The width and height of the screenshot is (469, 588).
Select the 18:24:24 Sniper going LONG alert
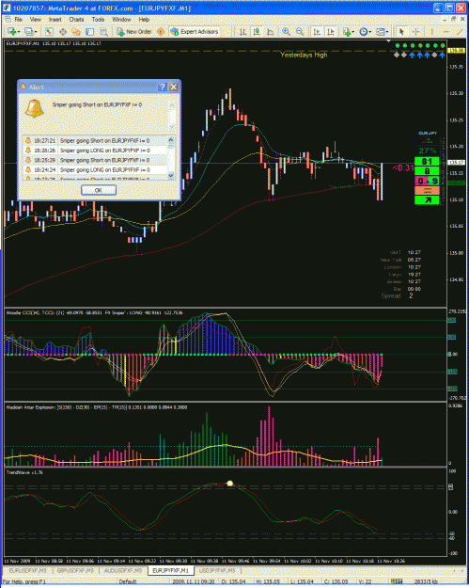click(95, 170)
